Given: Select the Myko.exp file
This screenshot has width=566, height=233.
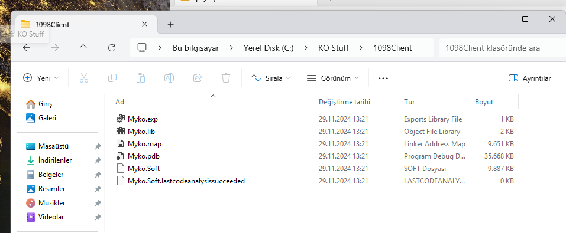Looking at the screenshot, I should [x=143, y=119].
